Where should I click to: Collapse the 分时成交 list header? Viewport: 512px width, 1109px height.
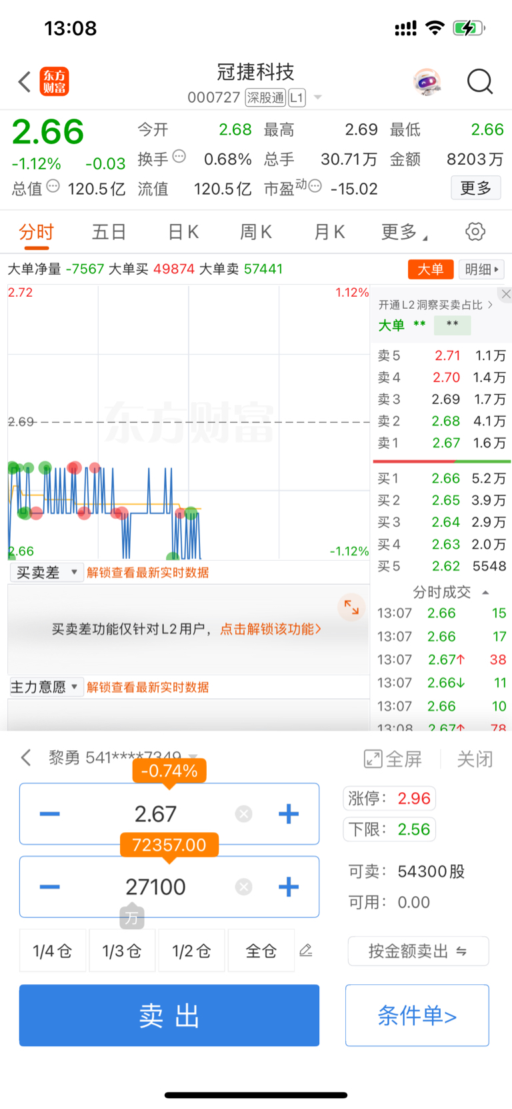pos(451,592)
